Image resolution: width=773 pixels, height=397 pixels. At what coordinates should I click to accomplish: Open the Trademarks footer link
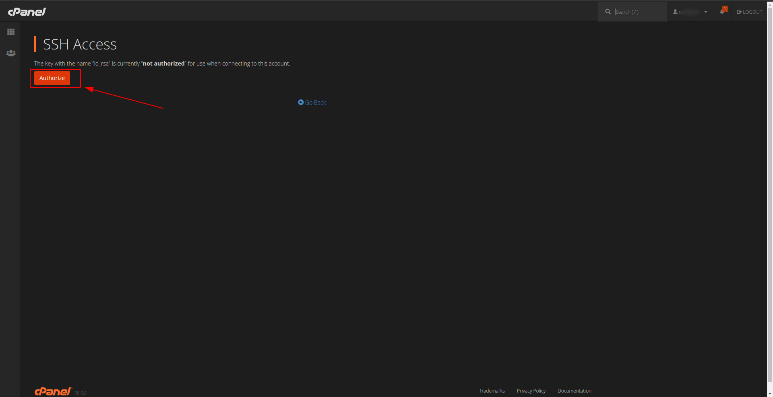[492, 391]
